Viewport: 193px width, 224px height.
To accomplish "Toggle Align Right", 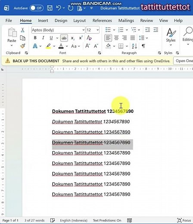I will coord(125,38).
